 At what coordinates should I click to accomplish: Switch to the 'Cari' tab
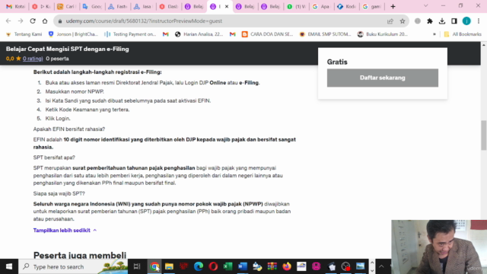point(66,7)
